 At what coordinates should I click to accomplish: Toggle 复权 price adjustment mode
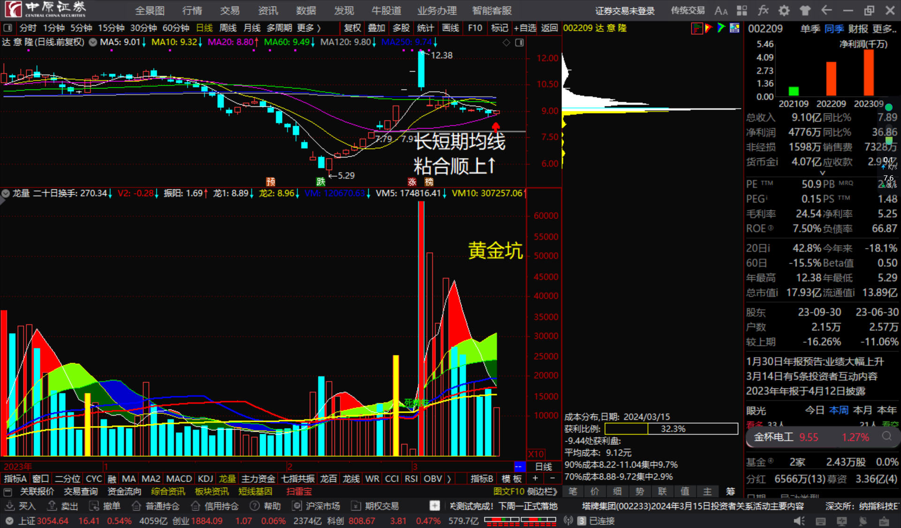(352, 28)
